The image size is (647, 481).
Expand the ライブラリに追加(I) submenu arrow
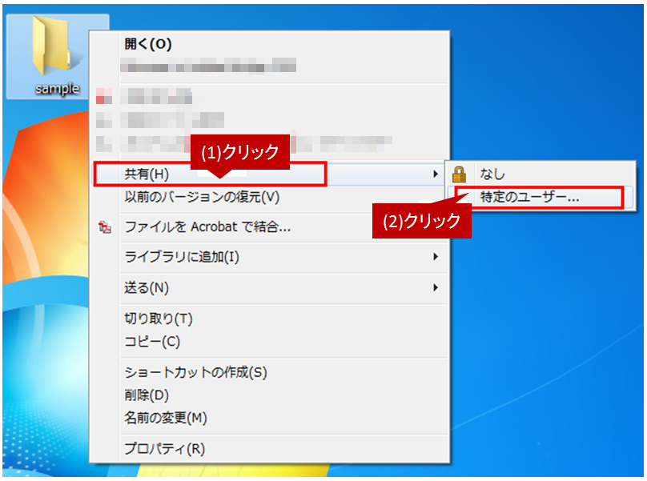point(436,257)
